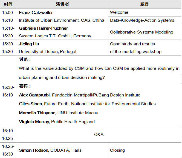
Task: Click Institute of Urban Environment, CAS, China
Action: (62, 20)
